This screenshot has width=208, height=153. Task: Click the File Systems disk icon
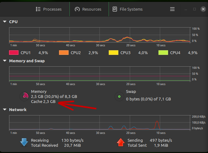(115, 9)
